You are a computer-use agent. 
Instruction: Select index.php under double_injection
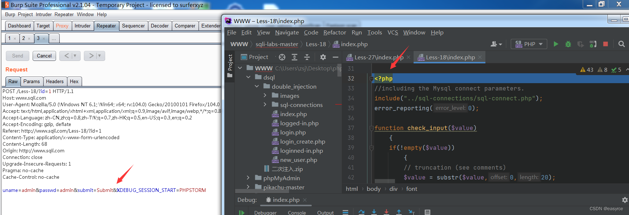[x=293, y=114]
